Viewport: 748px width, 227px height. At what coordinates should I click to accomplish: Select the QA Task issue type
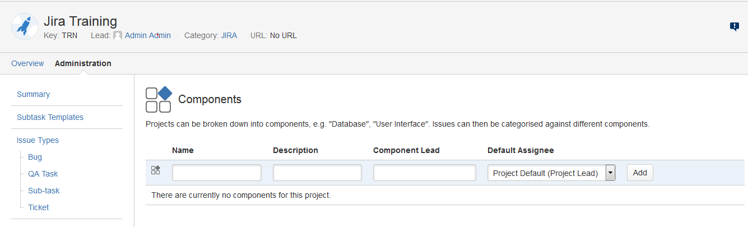point(43,174)
